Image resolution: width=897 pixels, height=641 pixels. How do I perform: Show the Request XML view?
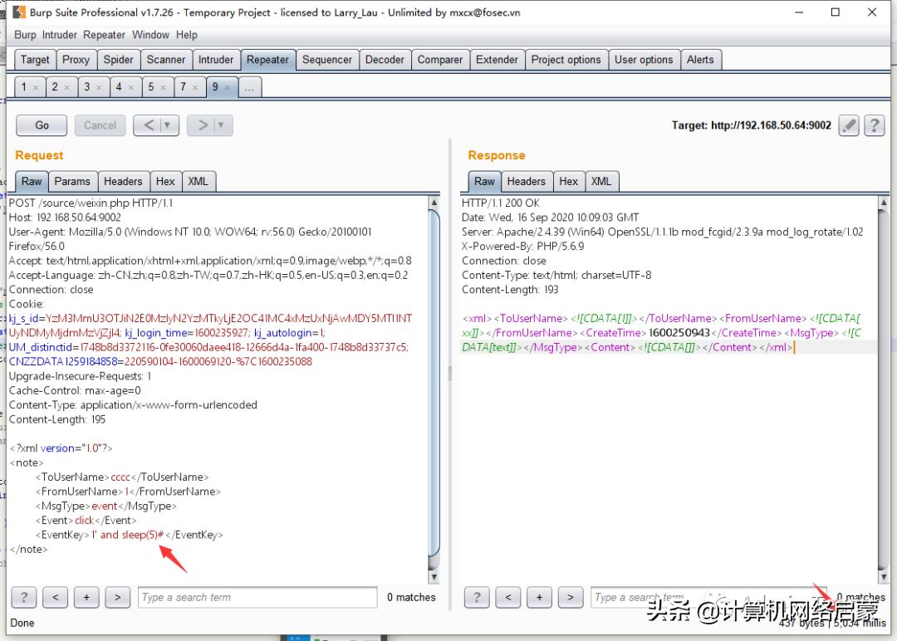point(198,181)
